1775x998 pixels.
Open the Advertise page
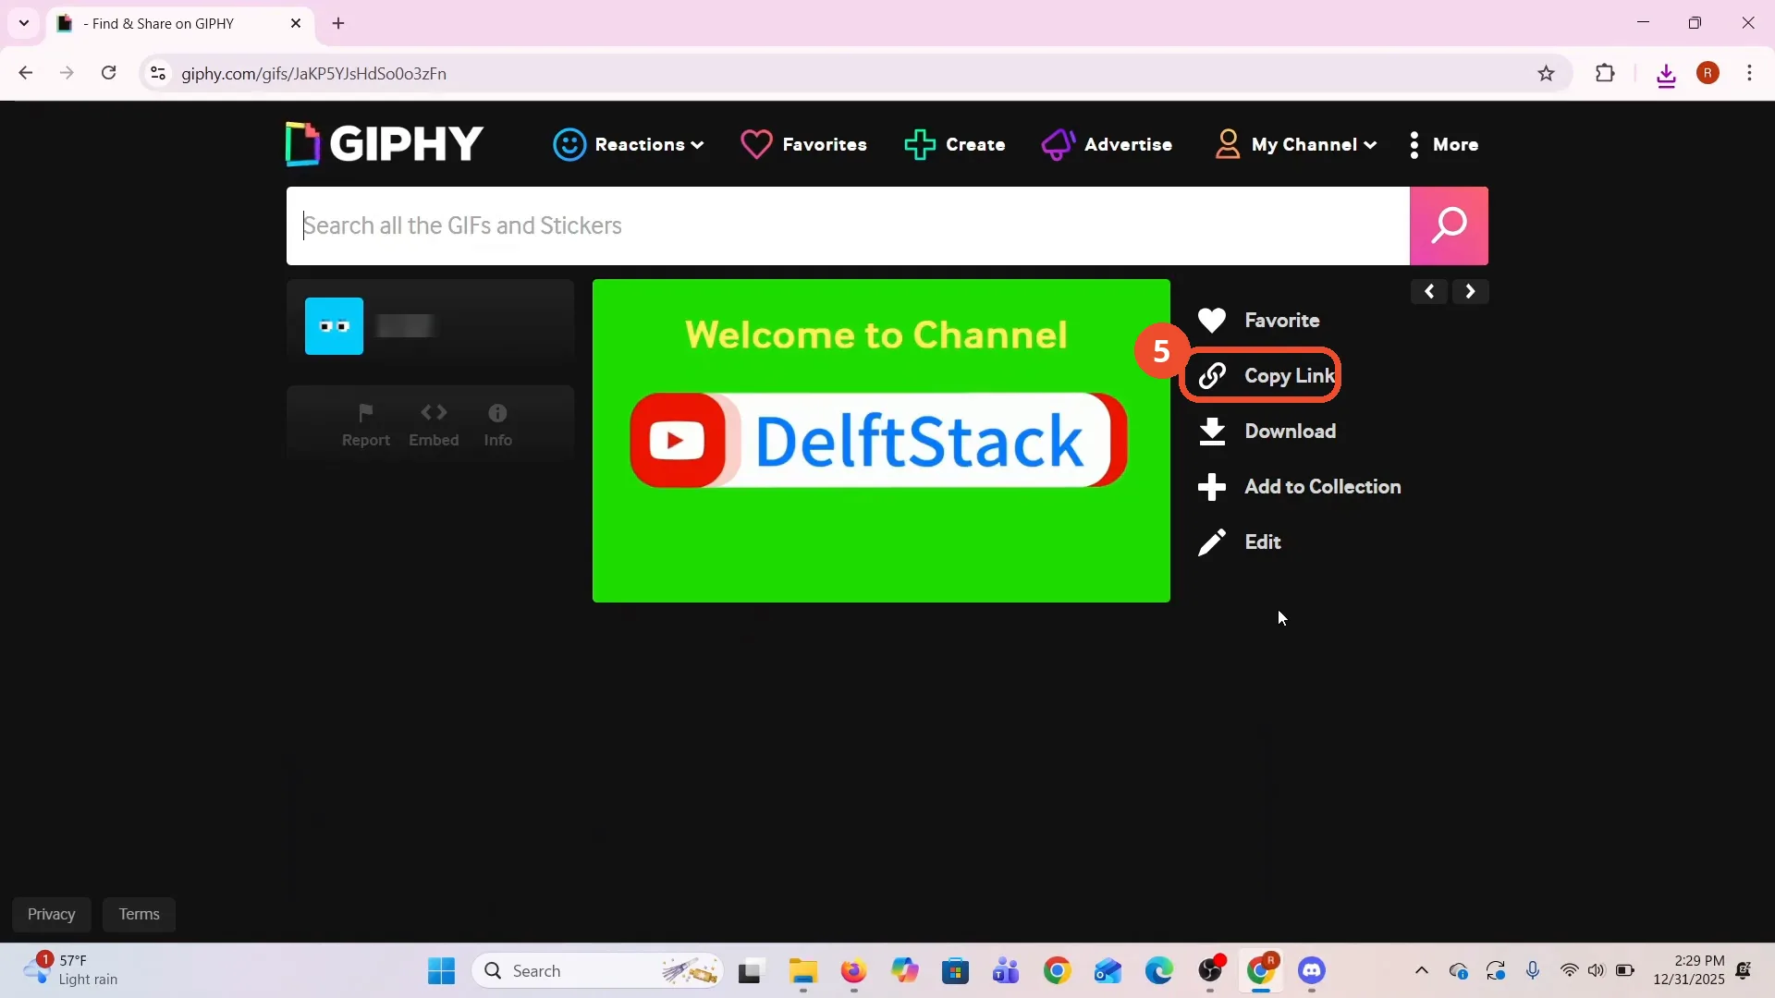(x=1107, y=144)
